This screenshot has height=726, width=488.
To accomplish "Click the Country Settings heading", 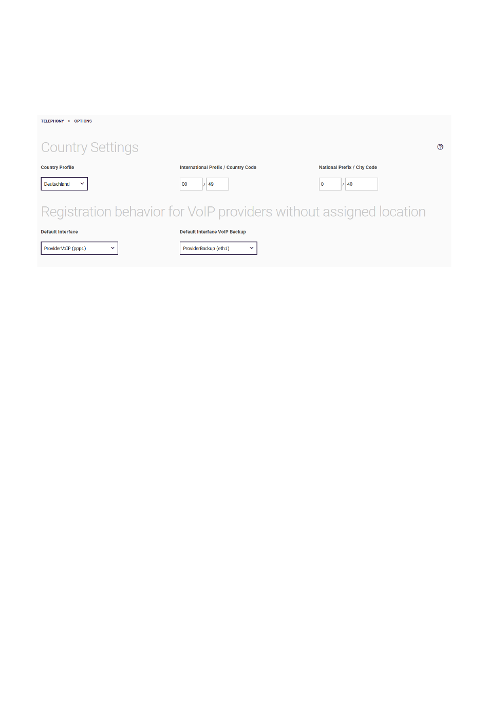I will pos(90,147).
